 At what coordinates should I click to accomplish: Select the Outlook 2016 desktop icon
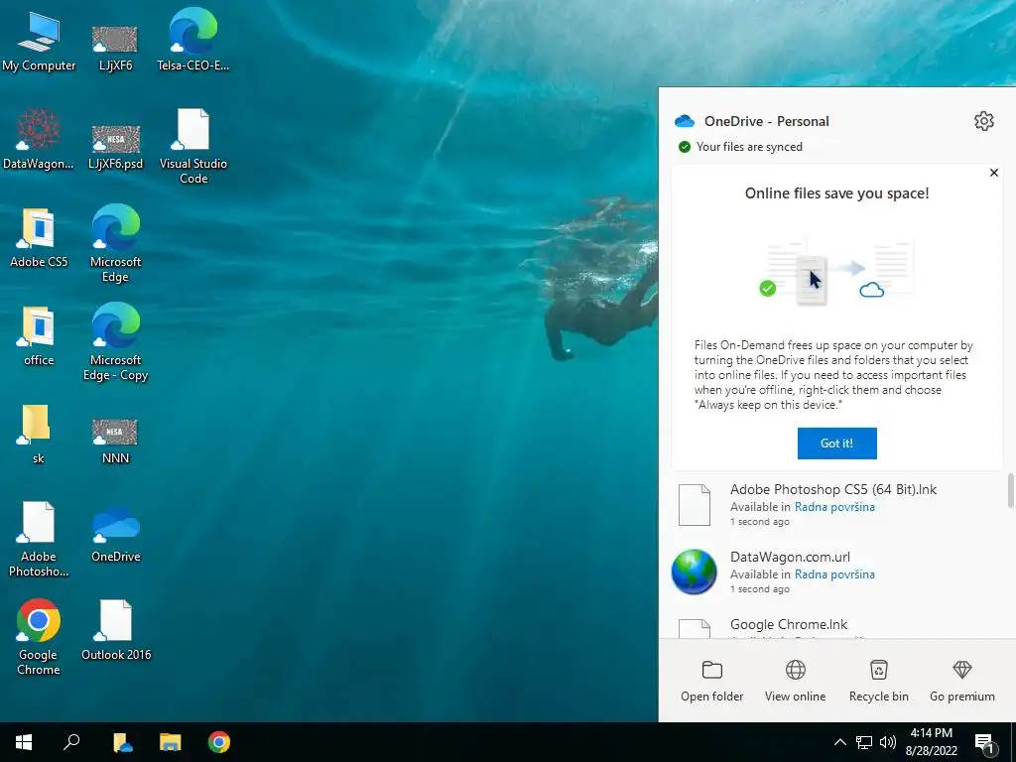pyautogui.click(x=116, y=630)
